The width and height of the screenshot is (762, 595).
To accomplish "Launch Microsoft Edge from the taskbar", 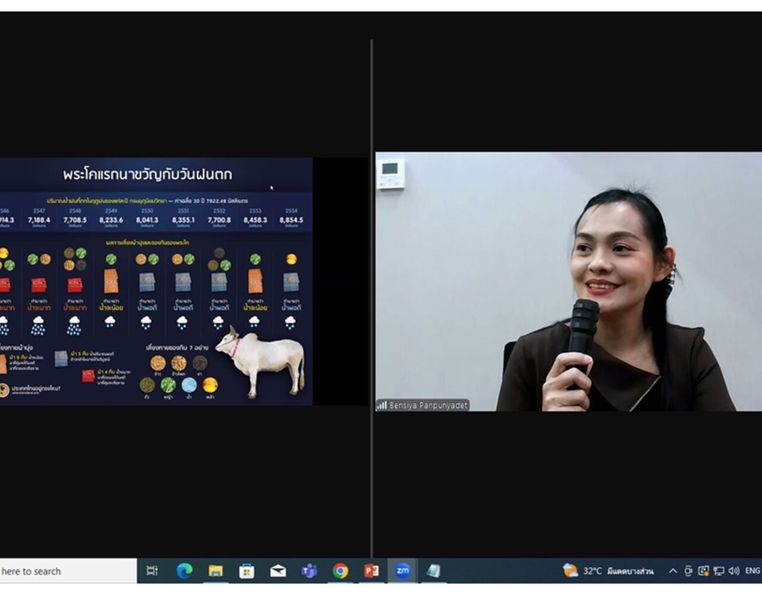I will pos(185,571).
